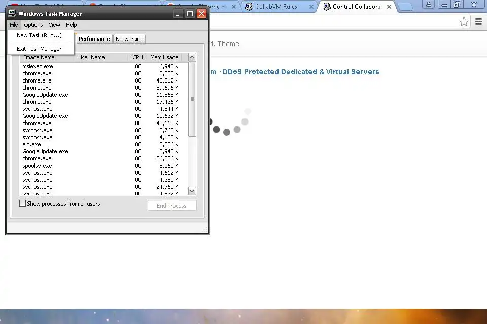
Task: Select the spoolsv.exe process row
Action: (x=103, y=166)
